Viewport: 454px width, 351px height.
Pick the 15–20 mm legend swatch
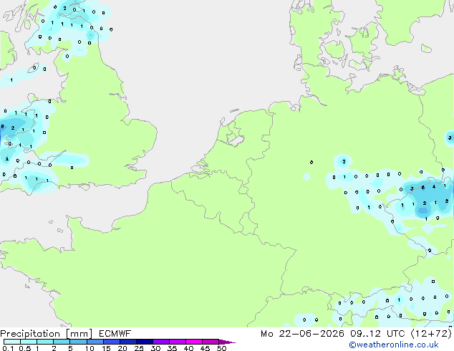pos(112,342)
